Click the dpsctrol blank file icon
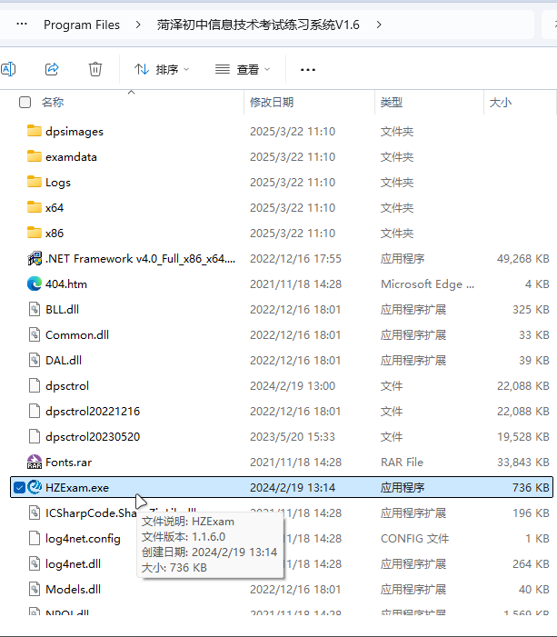This screenshot has width=557, height=637. click(x=35, y=385)
